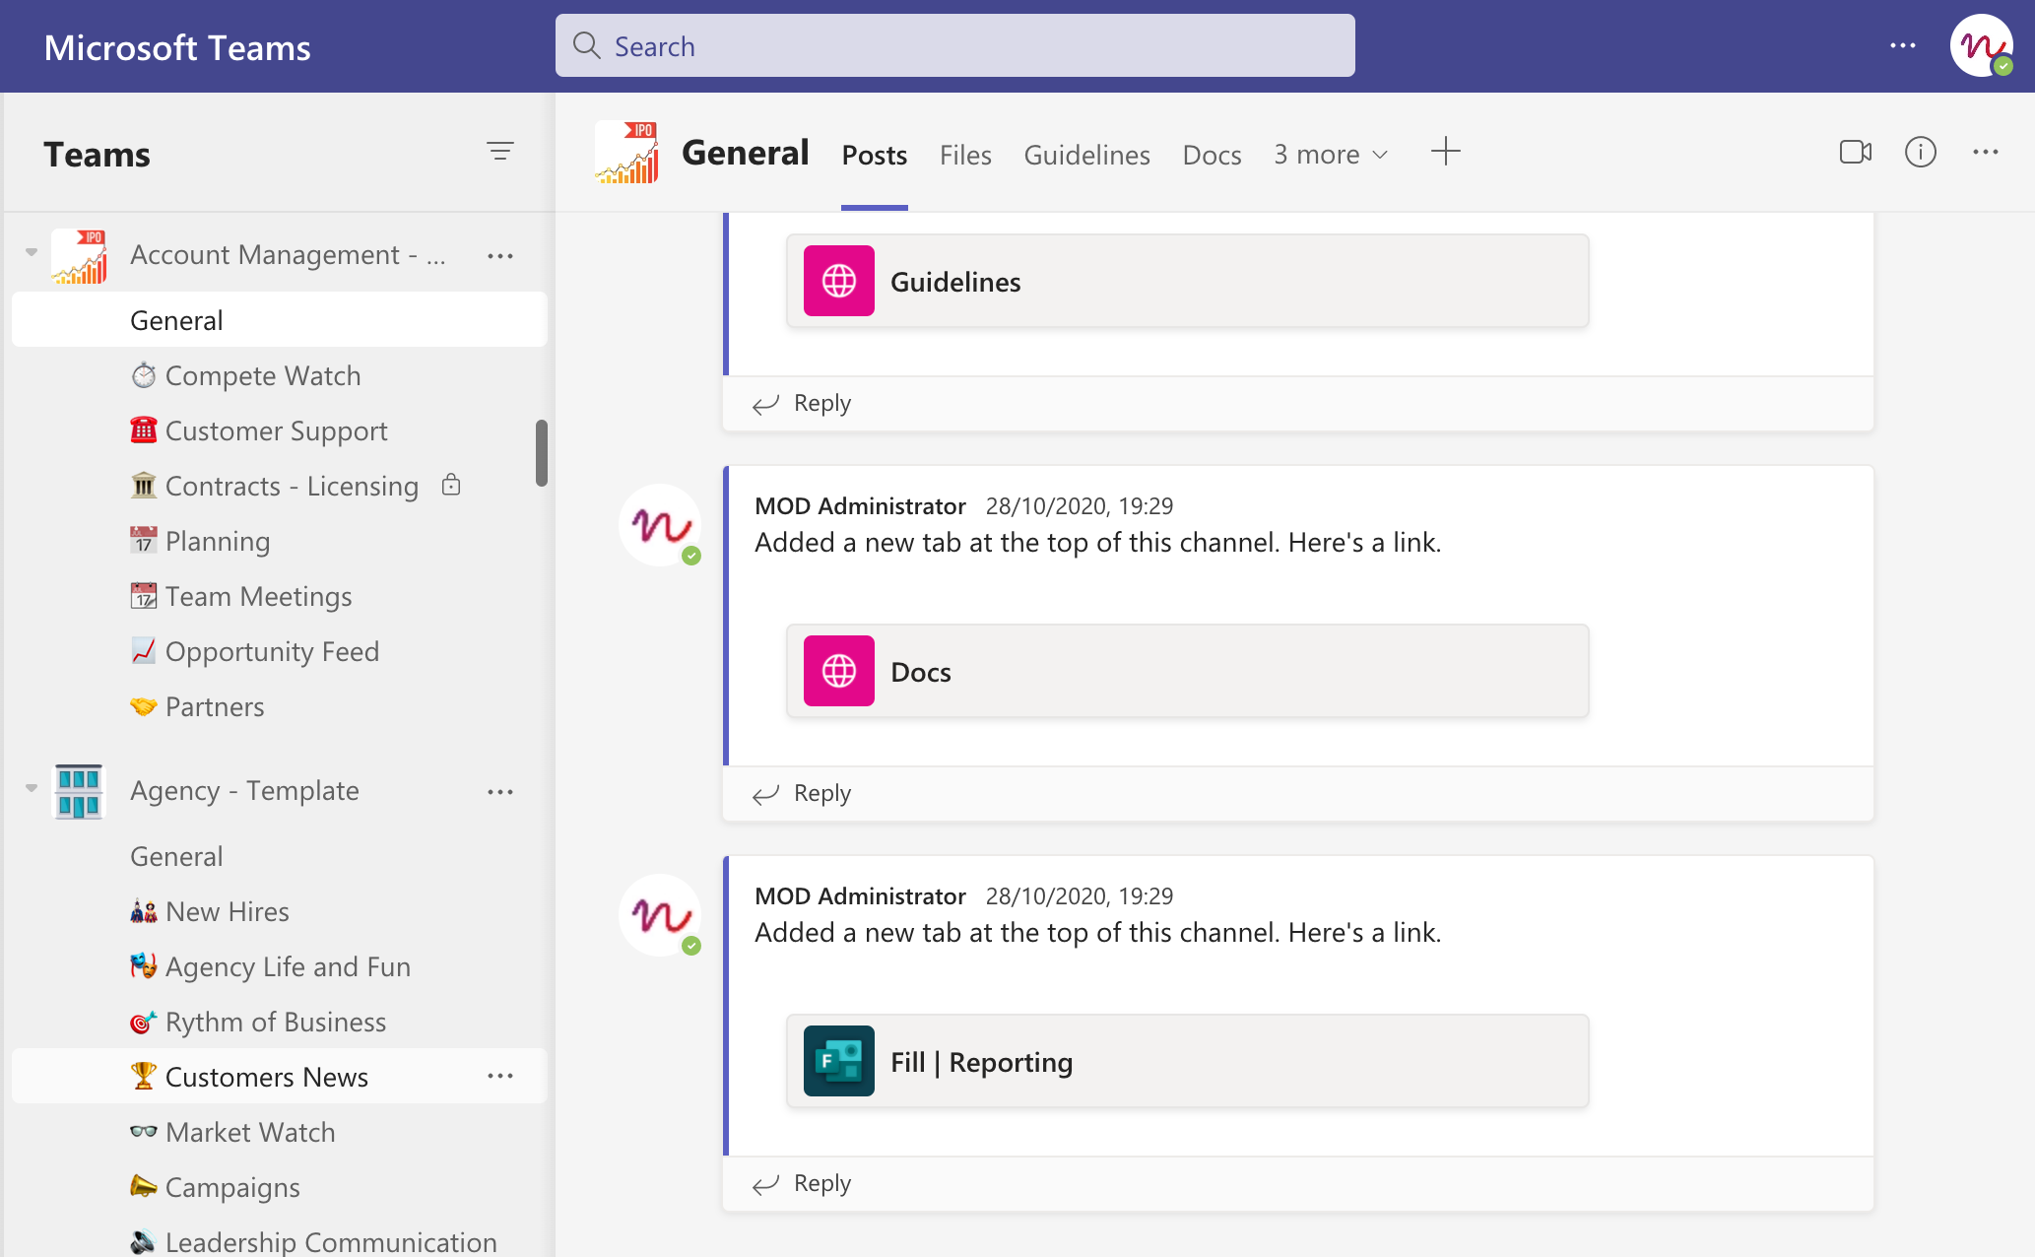Open channel more options ellipsis in header
This screenshot has height=1257, width=2035.
coord(1985,153)
